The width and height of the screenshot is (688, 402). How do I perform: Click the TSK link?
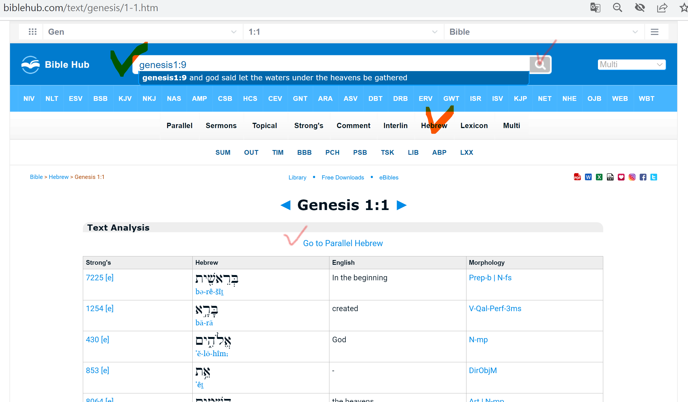388,153
